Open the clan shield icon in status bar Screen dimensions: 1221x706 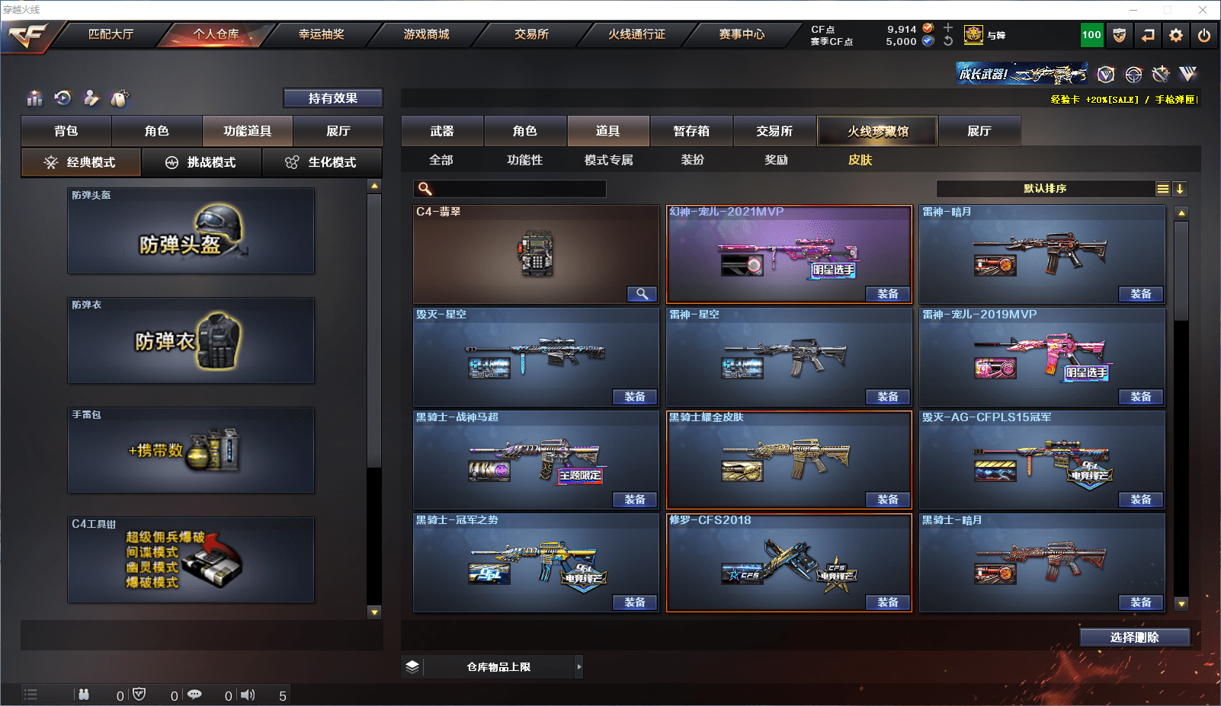click(x=139, y=695)
